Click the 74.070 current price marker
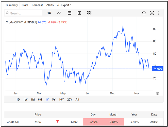This screenshot has height=127, width=168. [x=158, y=69]
